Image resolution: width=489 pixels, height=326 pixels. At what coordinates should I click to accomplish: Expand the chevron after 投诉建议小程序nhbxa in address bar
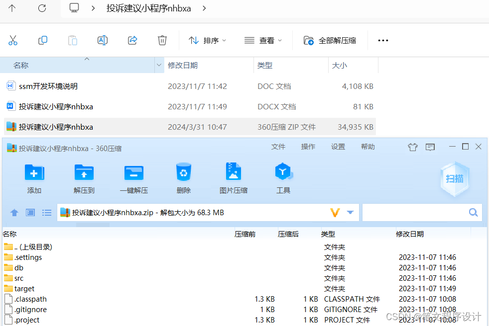204,8
